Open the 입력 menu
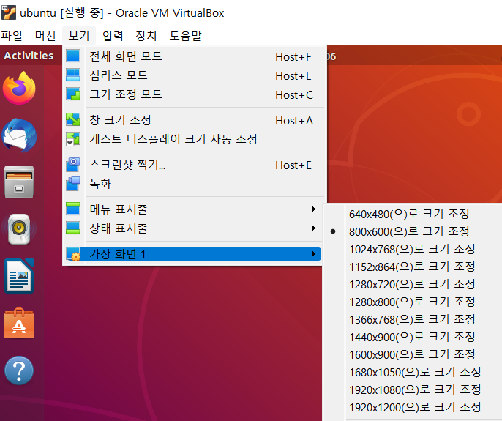Screen dimensions: 502x421 click(x=113, y=35)
